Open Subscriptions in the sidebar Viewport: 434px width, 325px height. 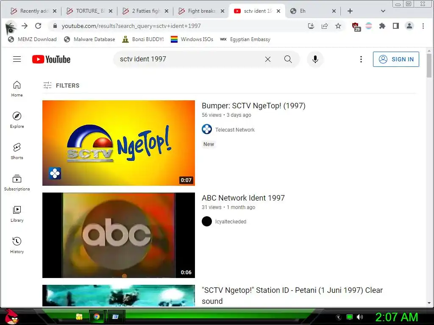pos(17,183)
